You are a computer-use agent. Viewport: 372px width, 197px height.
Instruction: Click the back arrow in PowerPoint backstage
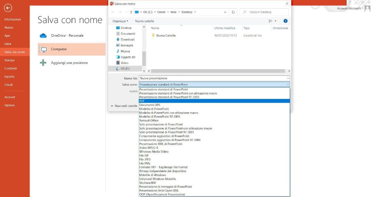tap(8, 8)
